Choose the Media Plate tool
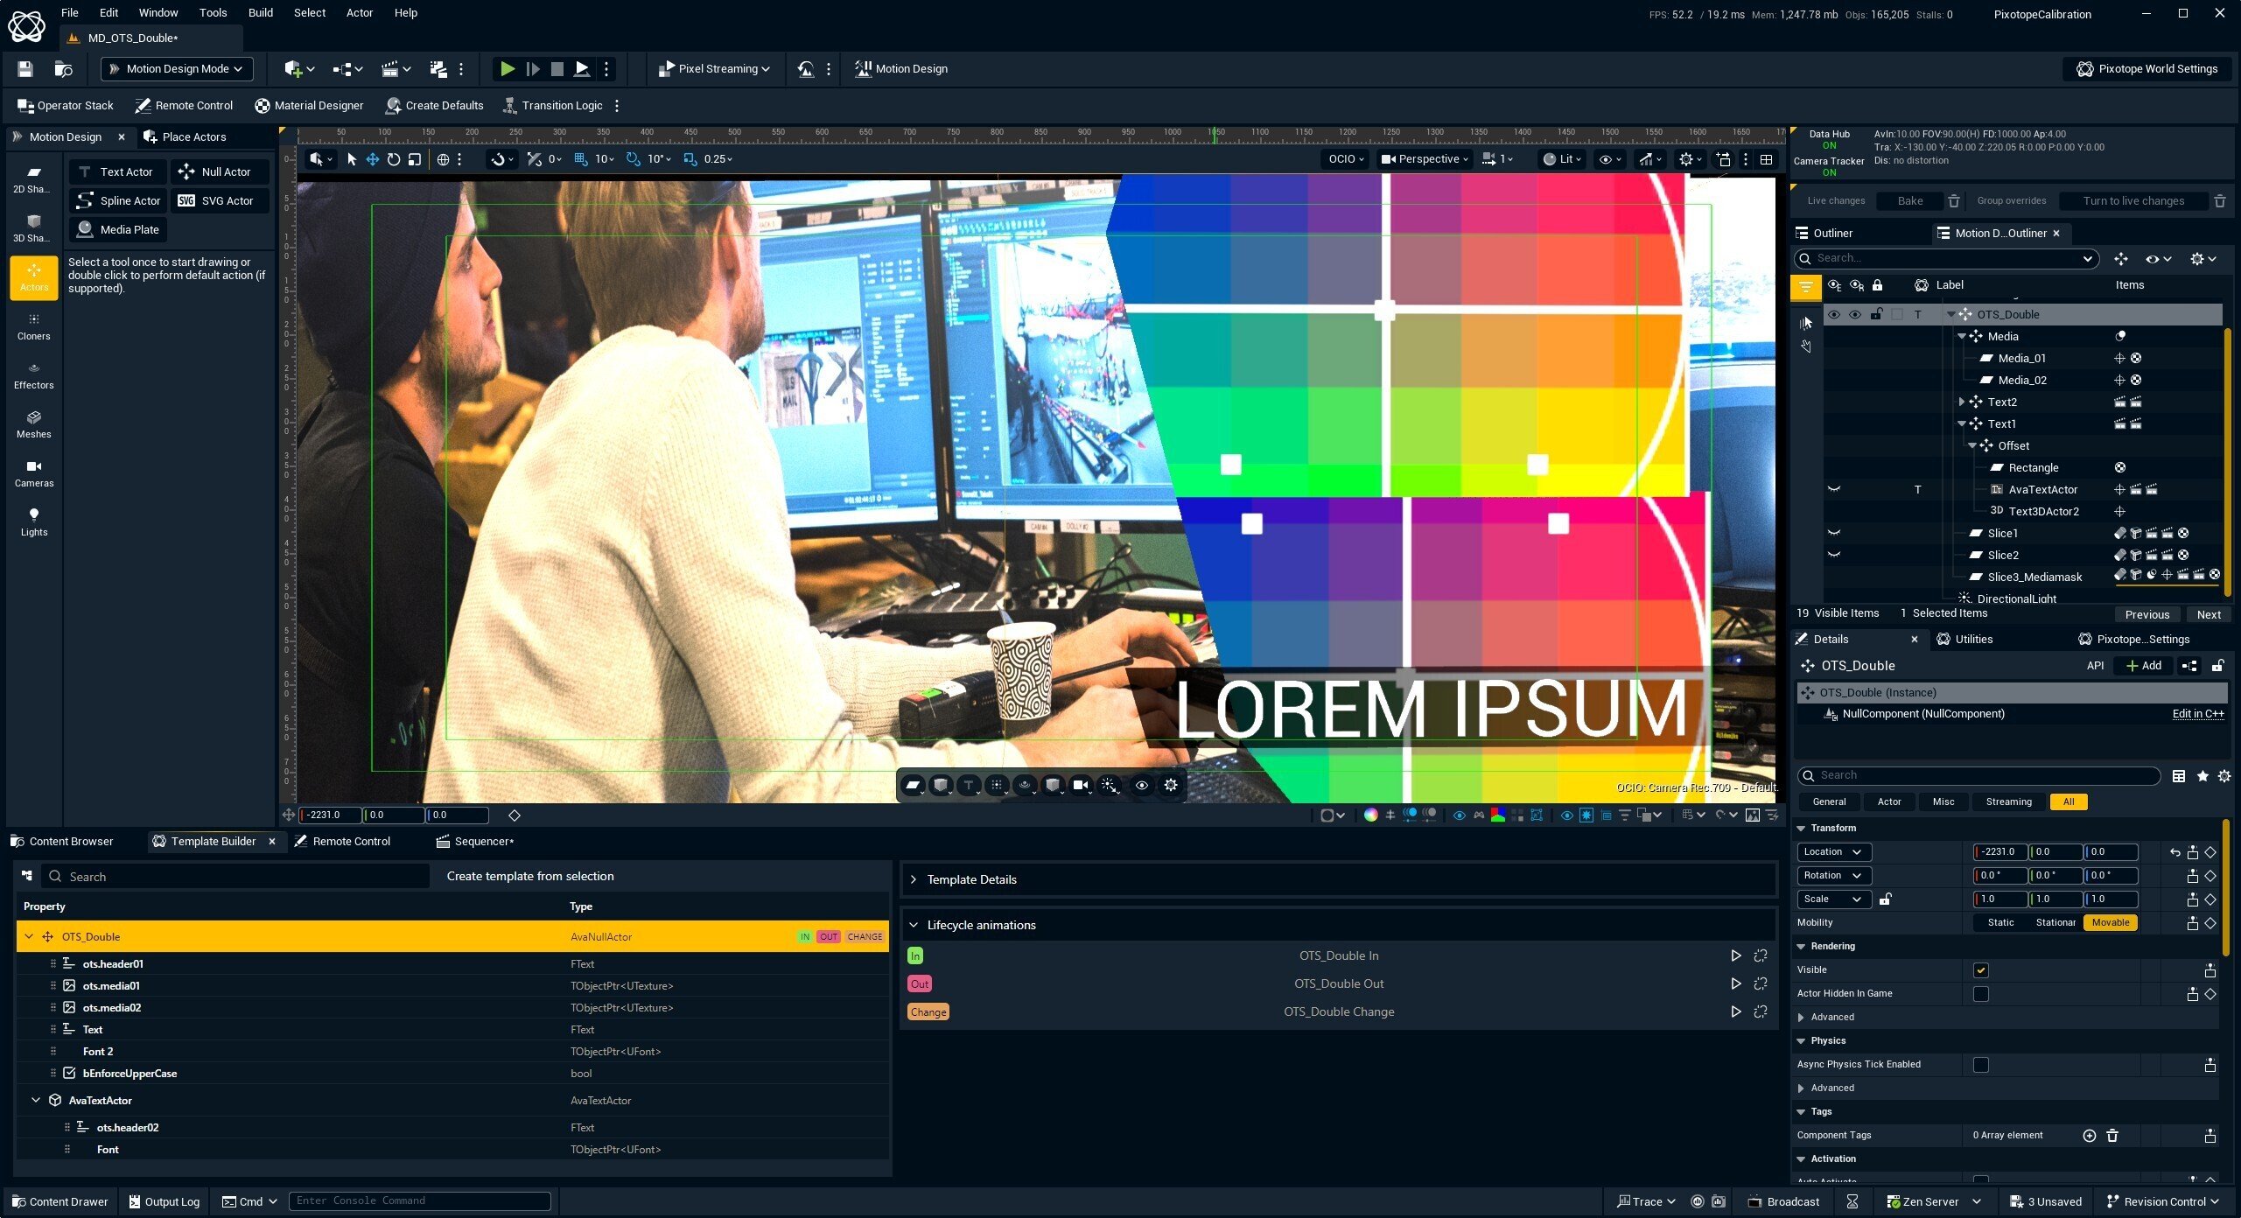Viewport: 2241px width, 1218px height. click(x=119, y=229)
